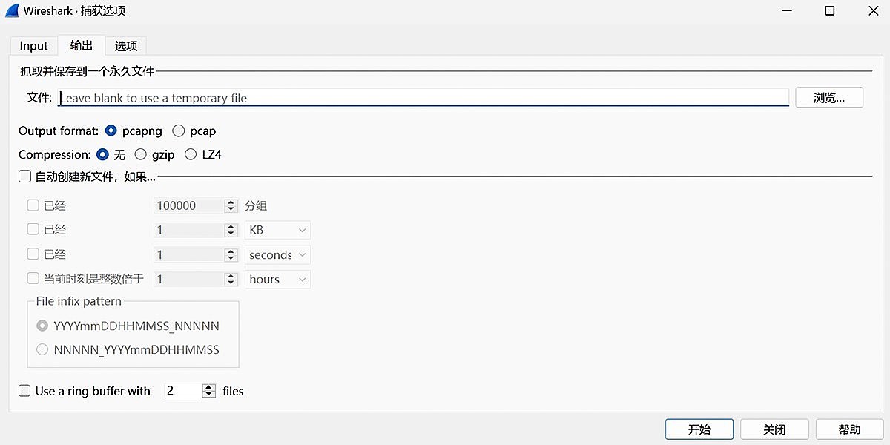
Task: Switch to the Input tab
Action: pyautogui.click(x=33, y=45)
